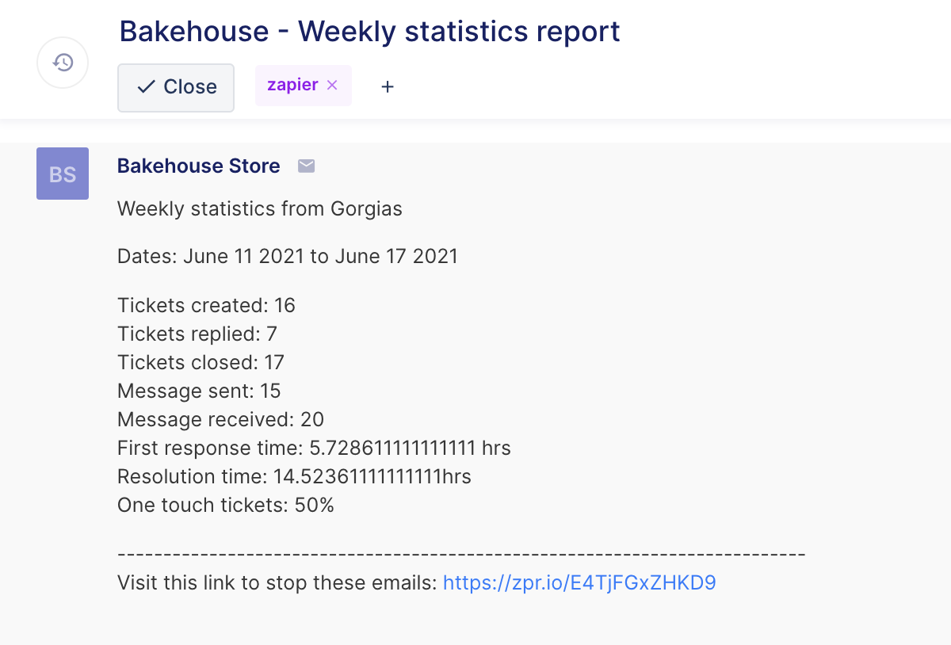This screenshot has height=645, width=951.
Task: Select the text 'Weekly statistics from Gorgias'
Action: (x=260, y=209)
